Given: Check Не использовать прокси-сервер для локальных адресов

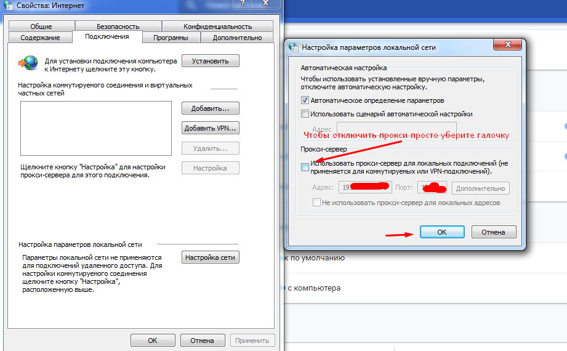Looking at the screenshot, I should tap(316, 203).
